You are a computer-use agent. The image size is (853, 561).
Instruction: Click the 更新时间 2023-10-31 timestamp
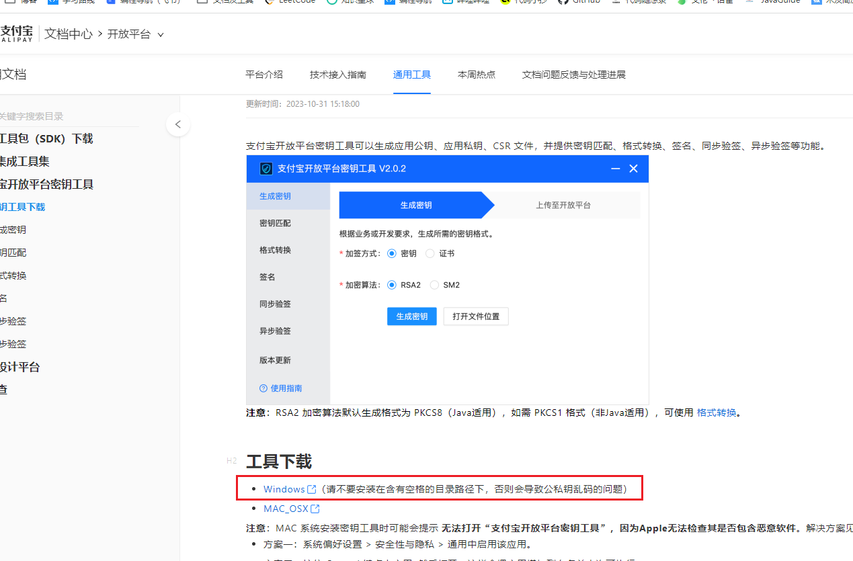coord(302,104)
